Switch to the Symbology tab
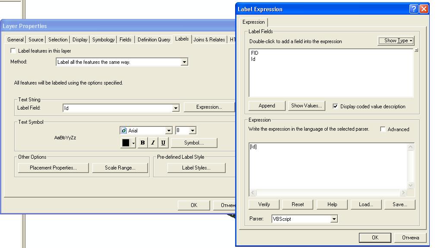Viewport: 447px width, 248px height. pos(103,40)
